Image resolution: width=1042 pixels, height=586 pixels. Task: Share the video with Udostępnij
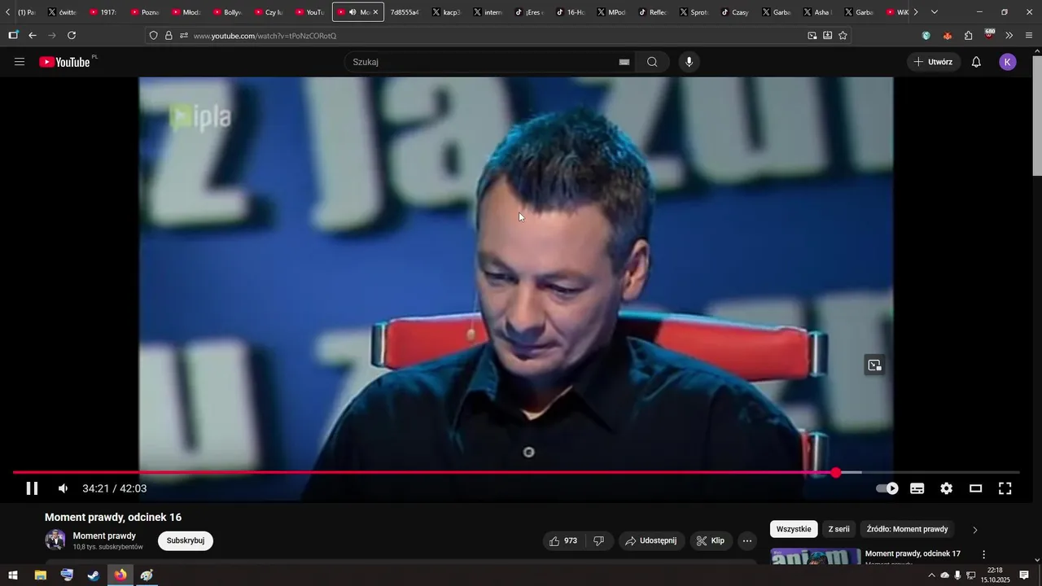pos(651,540)
